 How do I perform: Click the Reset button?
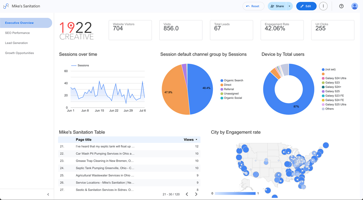click(253, 6)
